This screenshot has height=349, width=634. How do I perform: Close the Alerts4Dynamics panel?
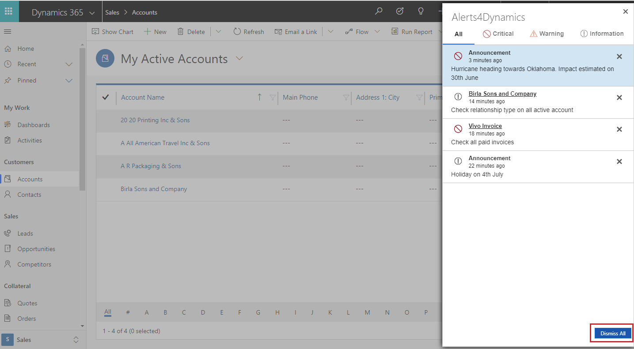[625, 12]
